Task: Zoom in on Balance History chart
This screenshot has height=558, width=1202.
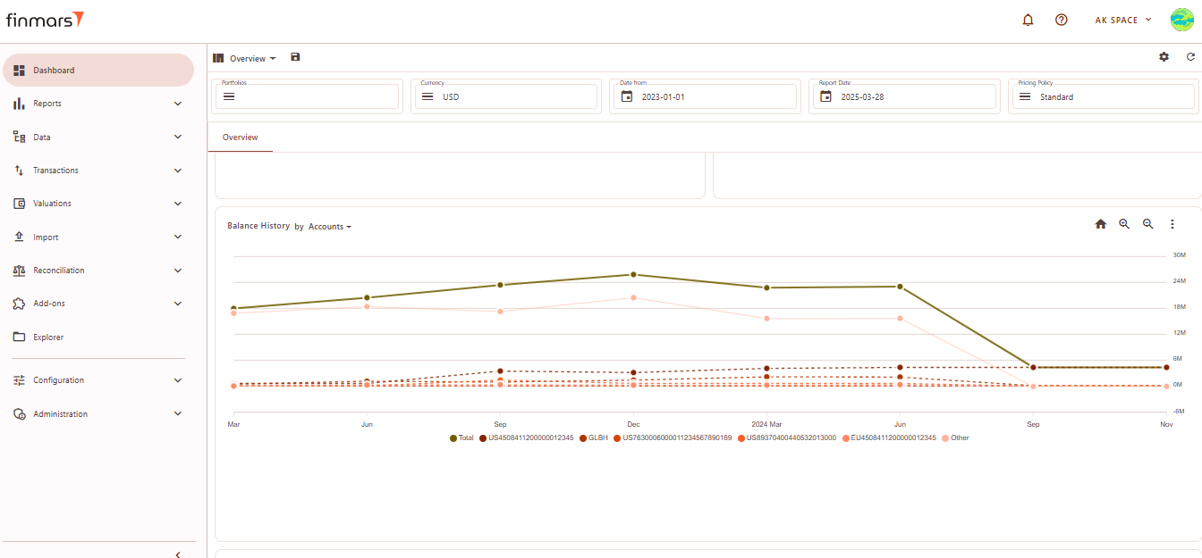Action: pos(1124,224)
